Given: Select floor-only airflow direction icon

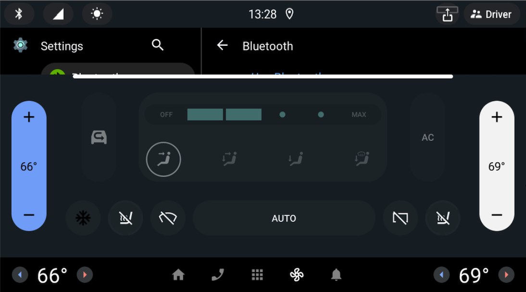Looking at the screenshot, I should click(x=296, y=159).
